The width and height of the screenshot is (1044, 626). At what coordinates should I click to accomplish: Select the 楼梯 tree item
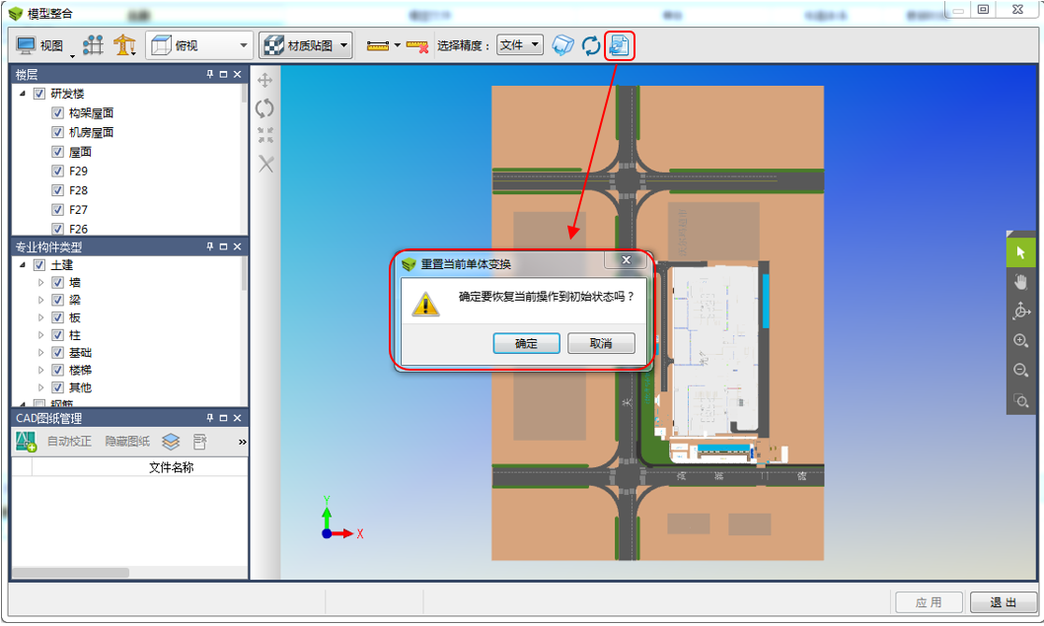click(x=80, y=370)
